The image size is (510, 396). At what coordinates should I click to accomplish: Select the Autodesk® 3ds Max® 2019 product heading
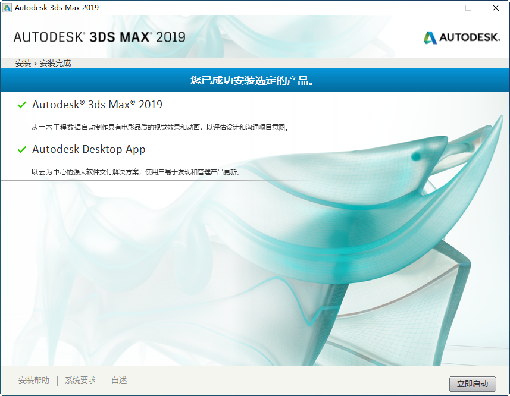(97, 105)
